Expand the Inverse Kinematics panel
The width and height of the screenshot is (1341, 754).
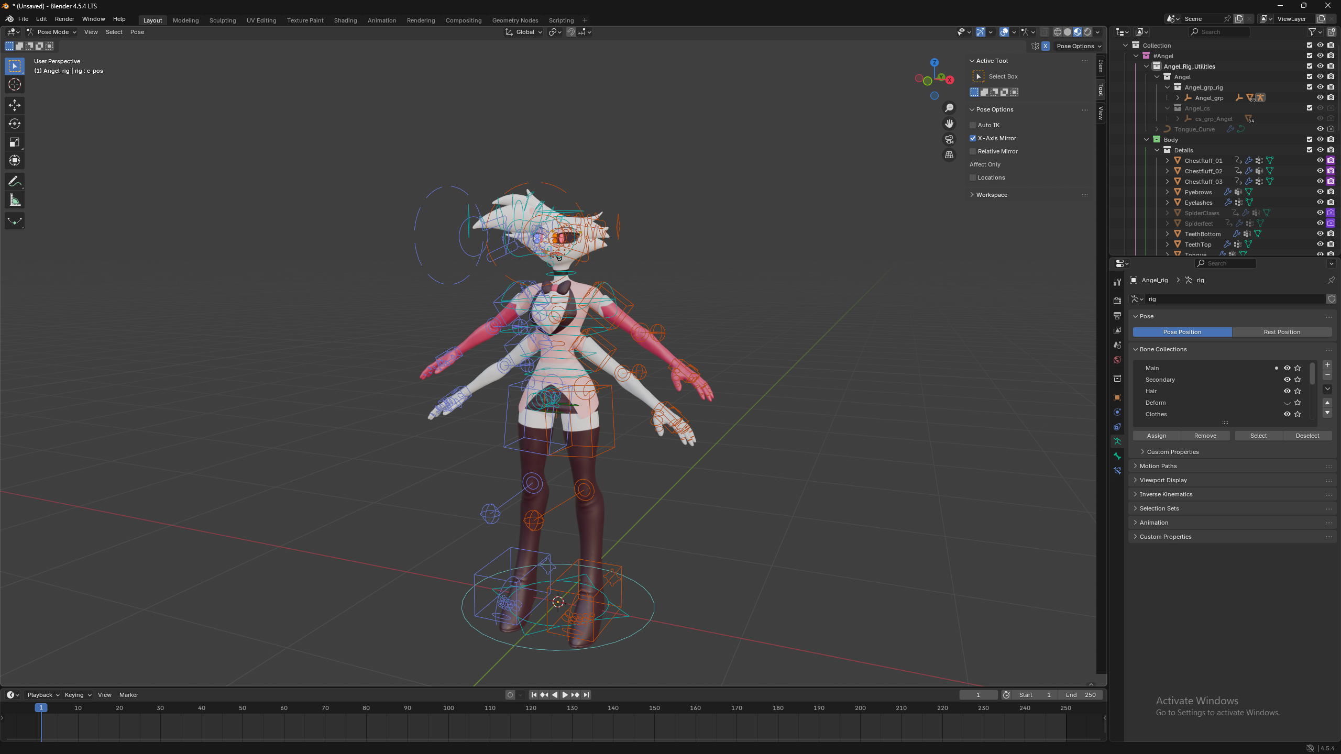(1166, 494)
